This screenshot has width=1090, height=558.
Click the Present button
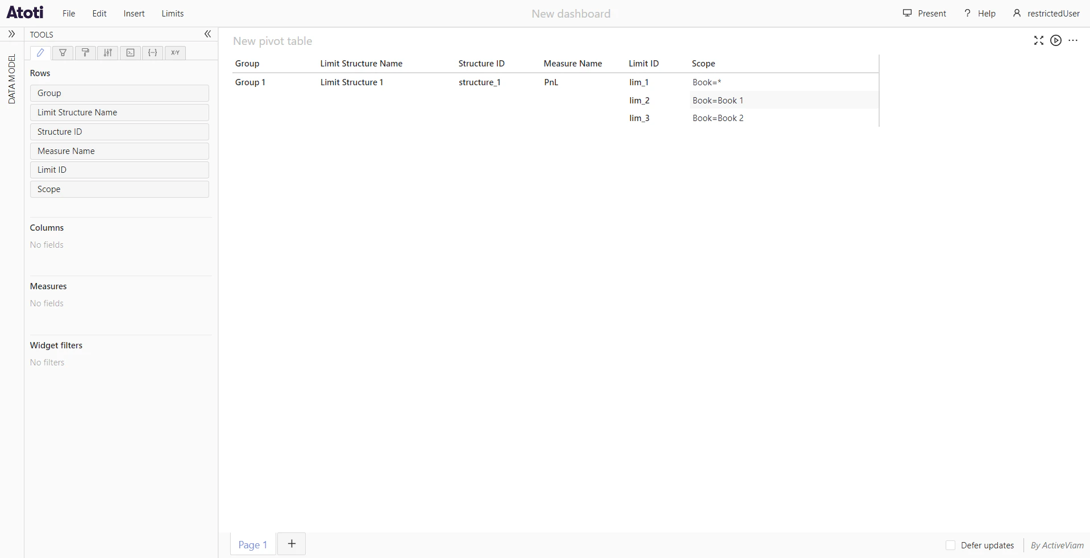click(925, 14)
